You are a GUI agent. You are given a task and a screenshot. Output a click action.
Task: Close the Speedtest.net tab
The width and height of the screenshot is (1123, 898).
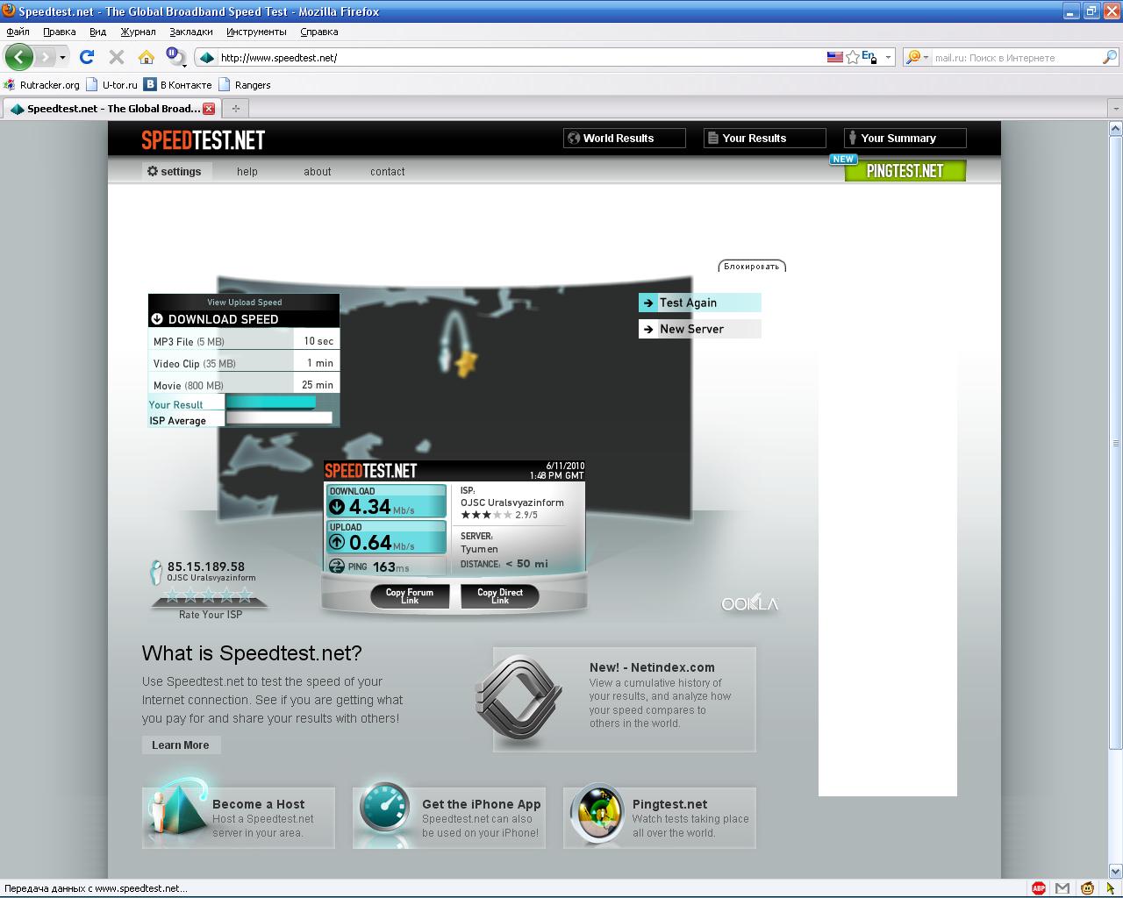point(209,109)
